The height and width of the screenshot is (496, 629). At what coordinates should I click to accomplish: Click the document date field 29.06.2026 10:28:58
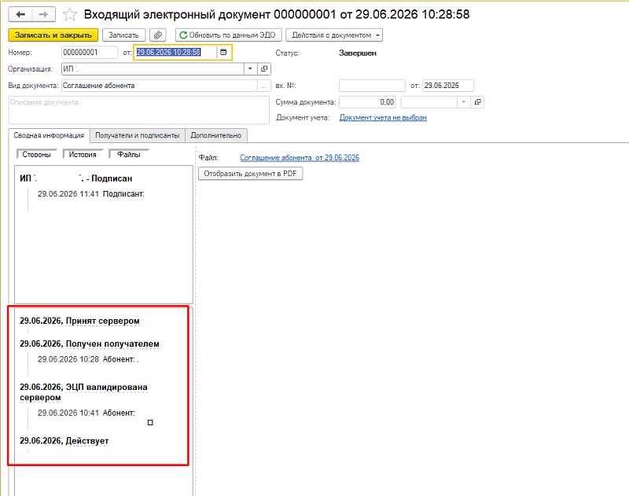tap(175, 52)
